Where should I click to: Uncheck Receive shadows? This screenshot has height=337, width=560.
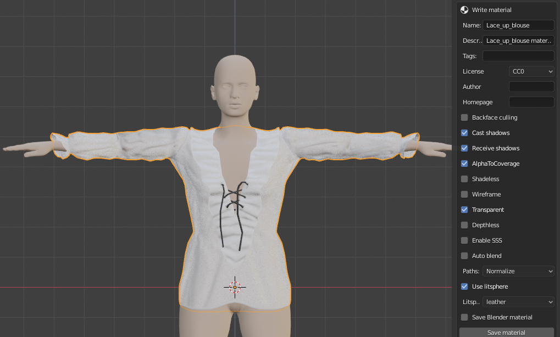[x=464, y=148]
